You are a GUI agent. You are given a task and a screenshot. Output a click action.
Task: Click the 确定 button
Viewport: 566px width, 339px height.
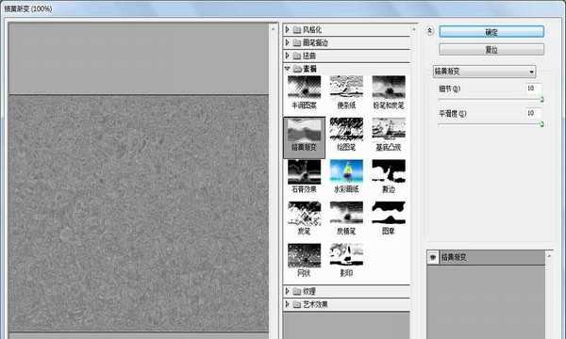click(491, 32)
